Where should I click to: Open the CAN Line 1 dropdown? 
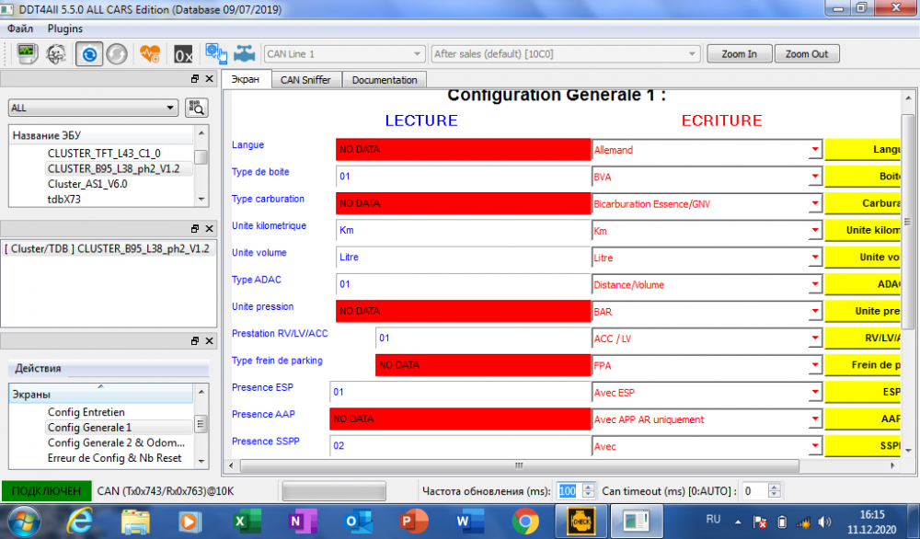(344, 54)
